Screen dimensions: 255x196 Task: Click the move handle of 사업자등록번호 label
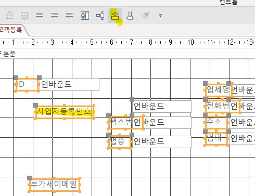[35, 105]
